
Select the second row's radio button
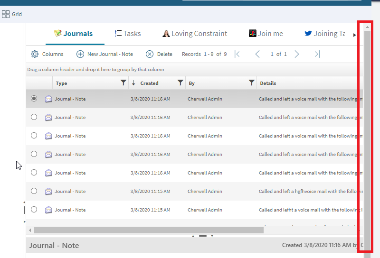click(x=34, y=117)
